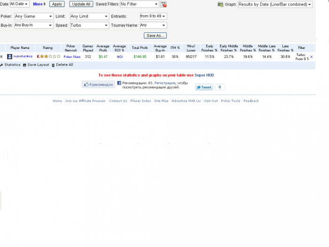Sort by Total Profit column header
Image resolution: width=329 pixels, height=247 pixels.
pyautogui.click(x=140, y=48)
